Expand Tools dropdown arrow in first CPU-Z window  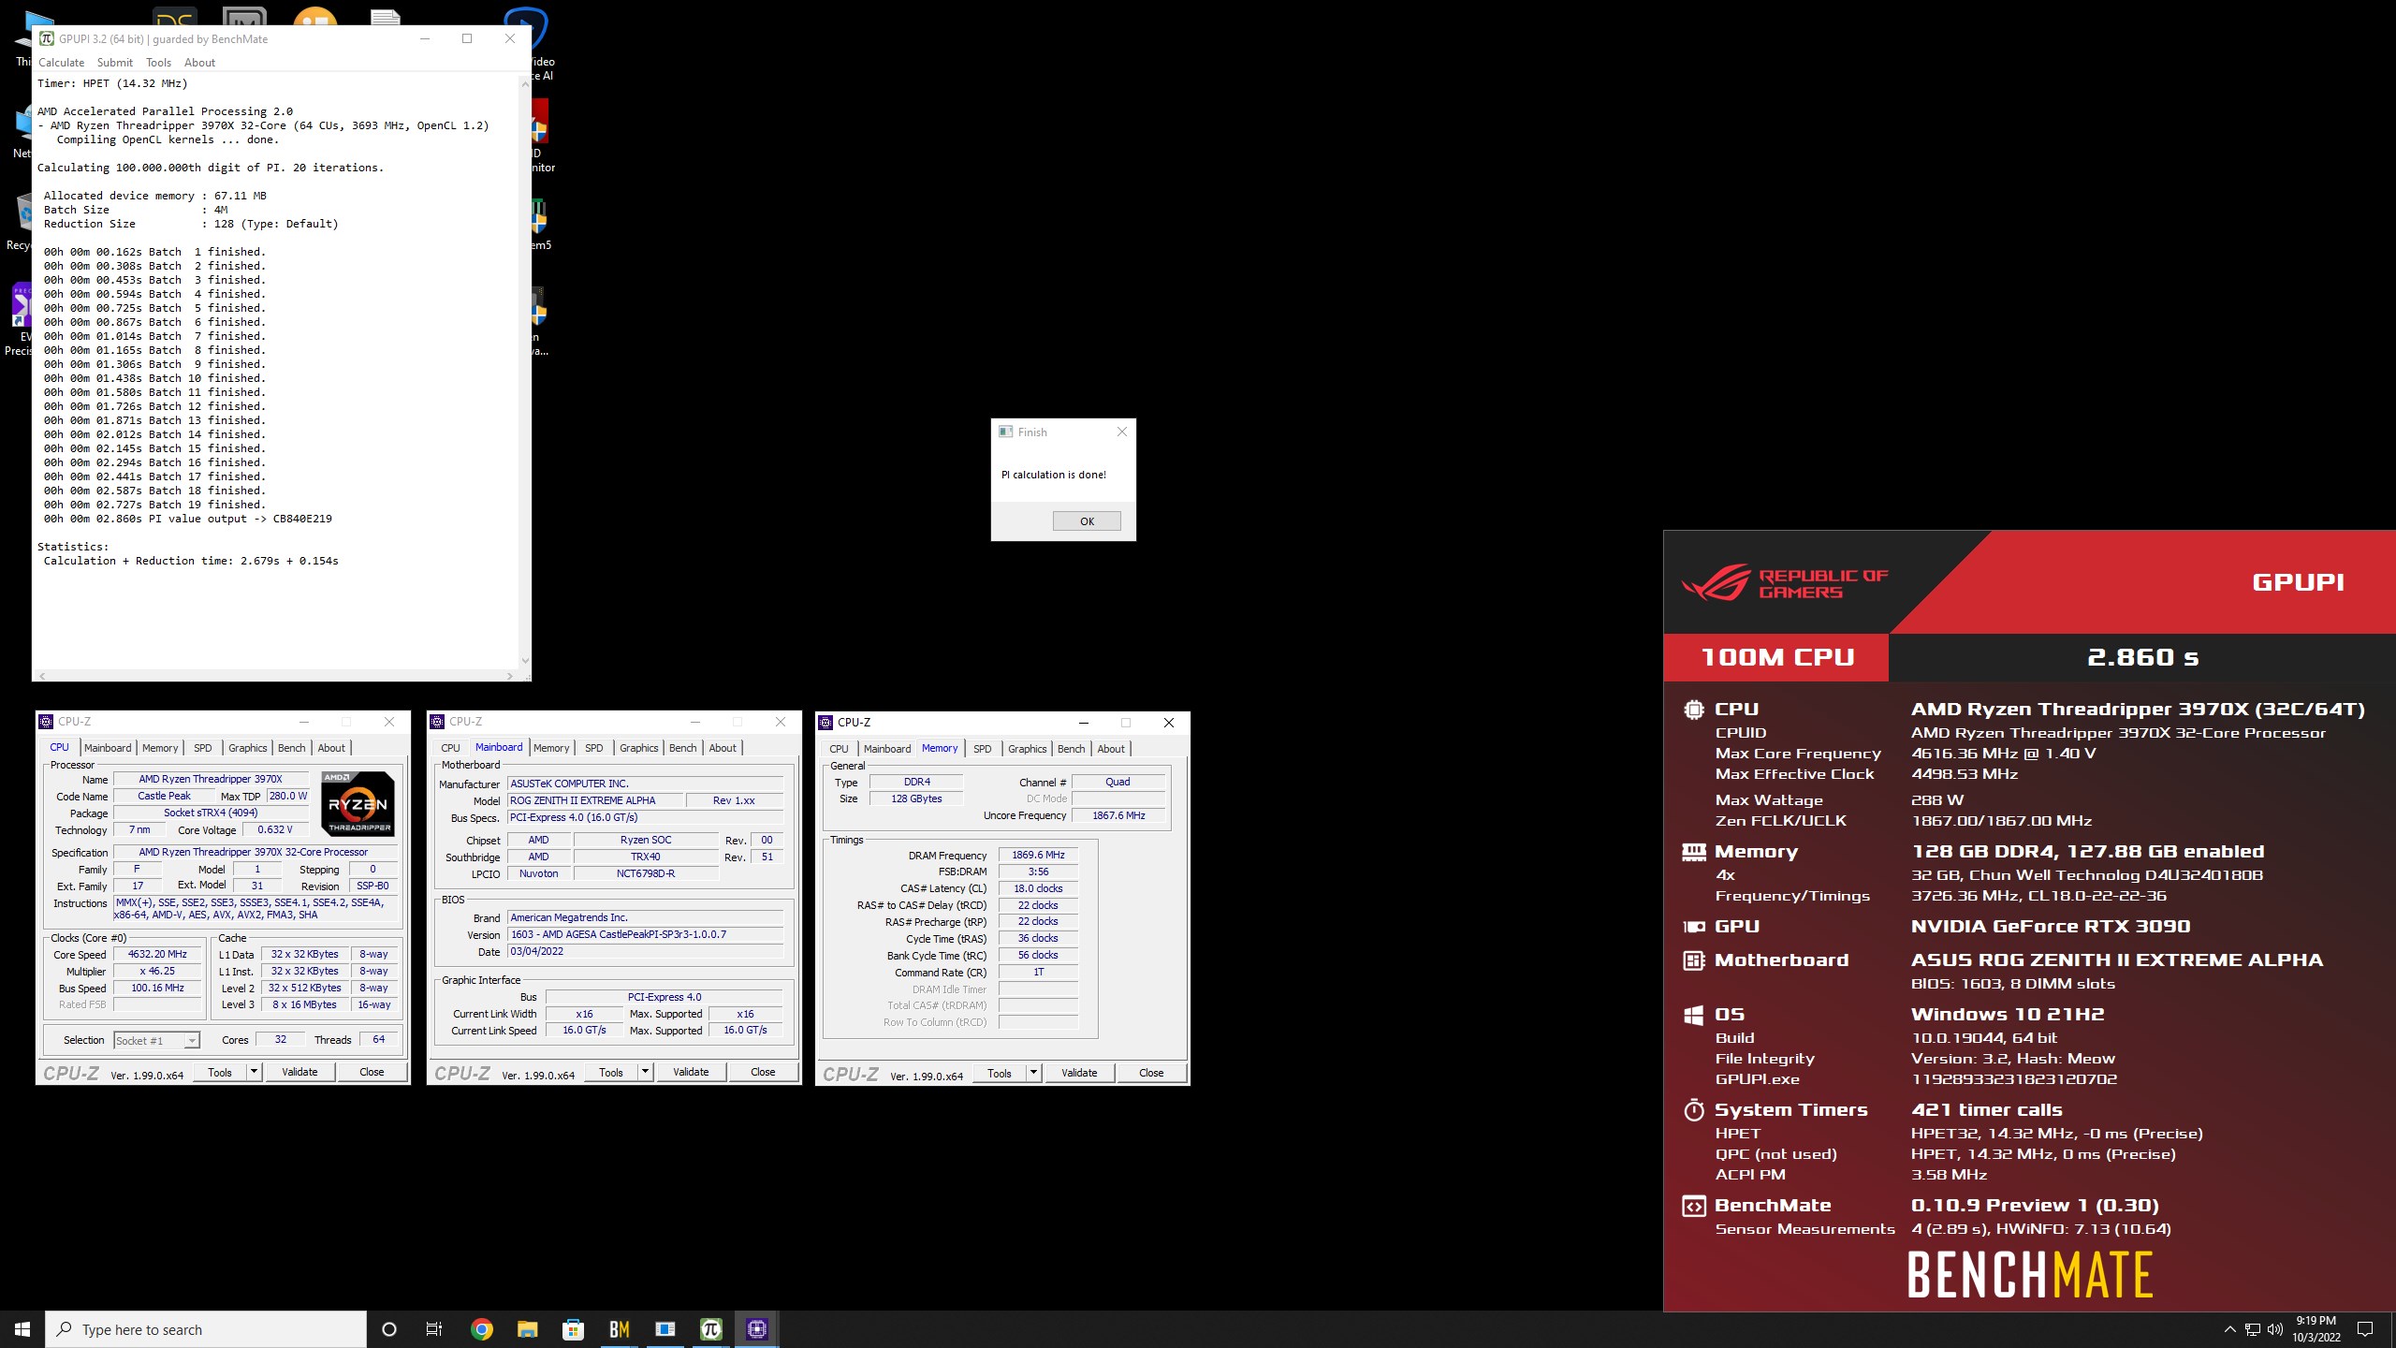tap(254, 1073)
